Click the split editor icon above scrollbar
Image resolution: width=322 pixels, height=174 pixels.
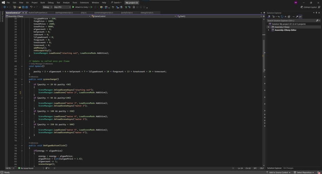click(264, 16)
